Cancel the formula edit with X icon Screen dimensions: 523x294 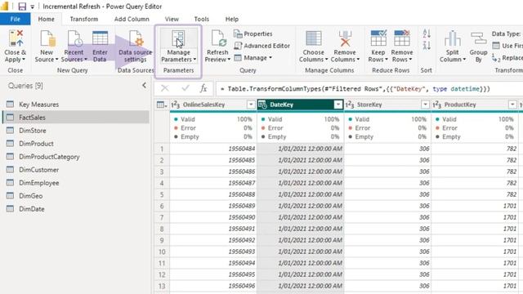click(x=165, y=88)
